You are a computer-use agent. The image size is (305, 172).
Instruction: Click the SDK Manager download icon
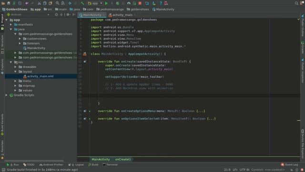tap(153, 3)
